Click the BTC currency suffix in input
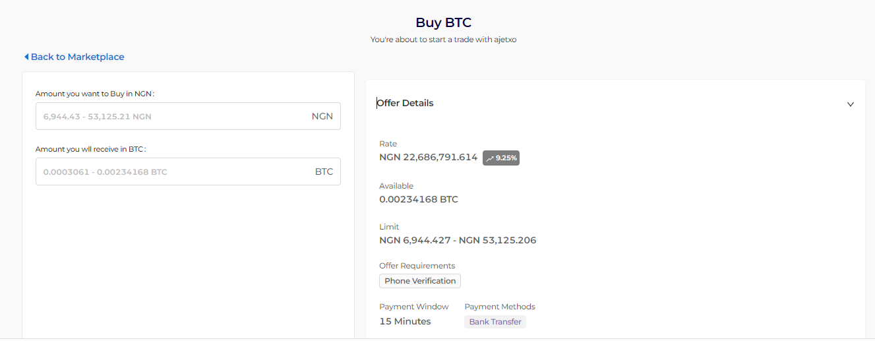The image size is (875, 341). [324, 172]
